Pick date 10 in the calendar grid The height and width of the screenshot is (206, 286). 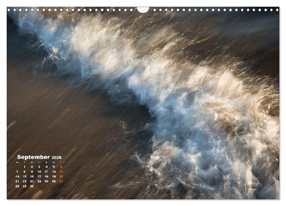pyautogui.click(x=39, y=172)
